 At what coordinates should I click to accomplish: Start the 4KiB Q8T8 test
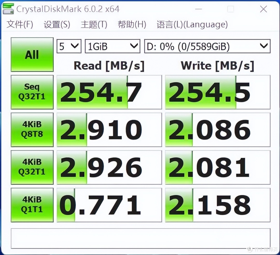(x=32, y=130)
